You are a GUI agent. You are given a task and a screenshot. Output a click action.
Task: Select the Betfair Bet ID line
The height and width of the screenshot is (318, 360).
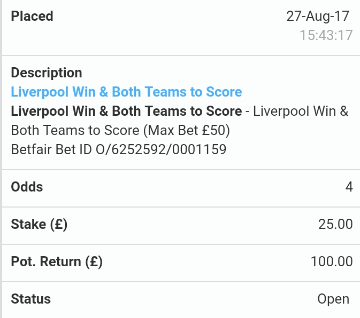coord(119,149)
